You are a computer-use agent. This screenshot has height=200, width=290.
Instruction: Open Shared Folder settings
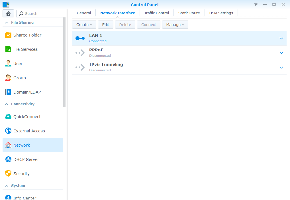pyautogui.click(x=28, y=35)
